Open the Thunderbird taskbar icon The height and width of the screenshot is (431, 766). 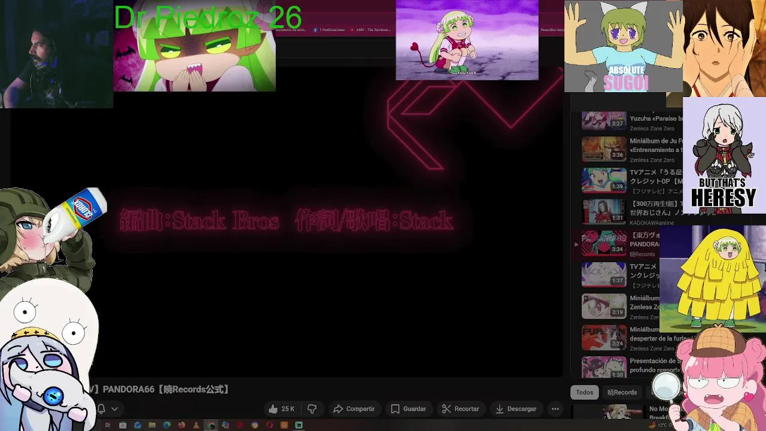pyautogui.click(x=138, y=425)
